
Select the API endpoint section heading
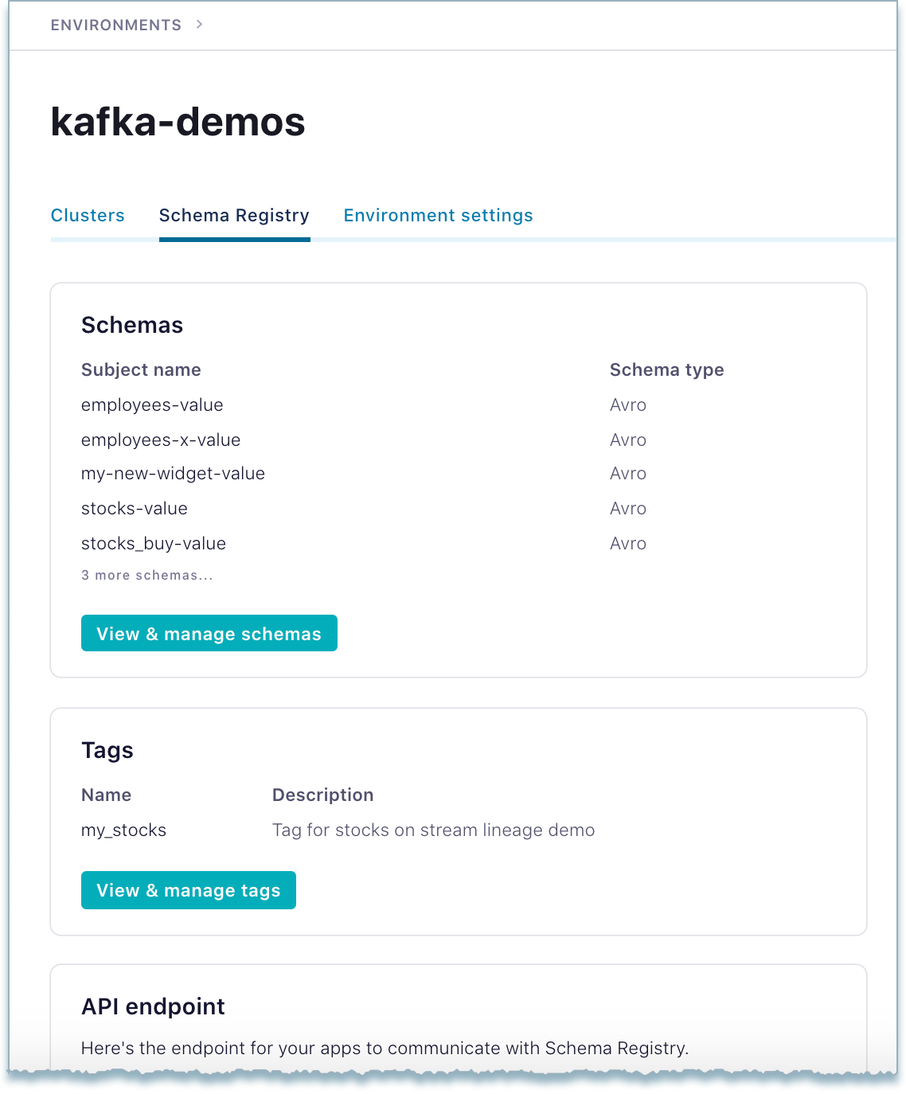tap(153, 1006)
